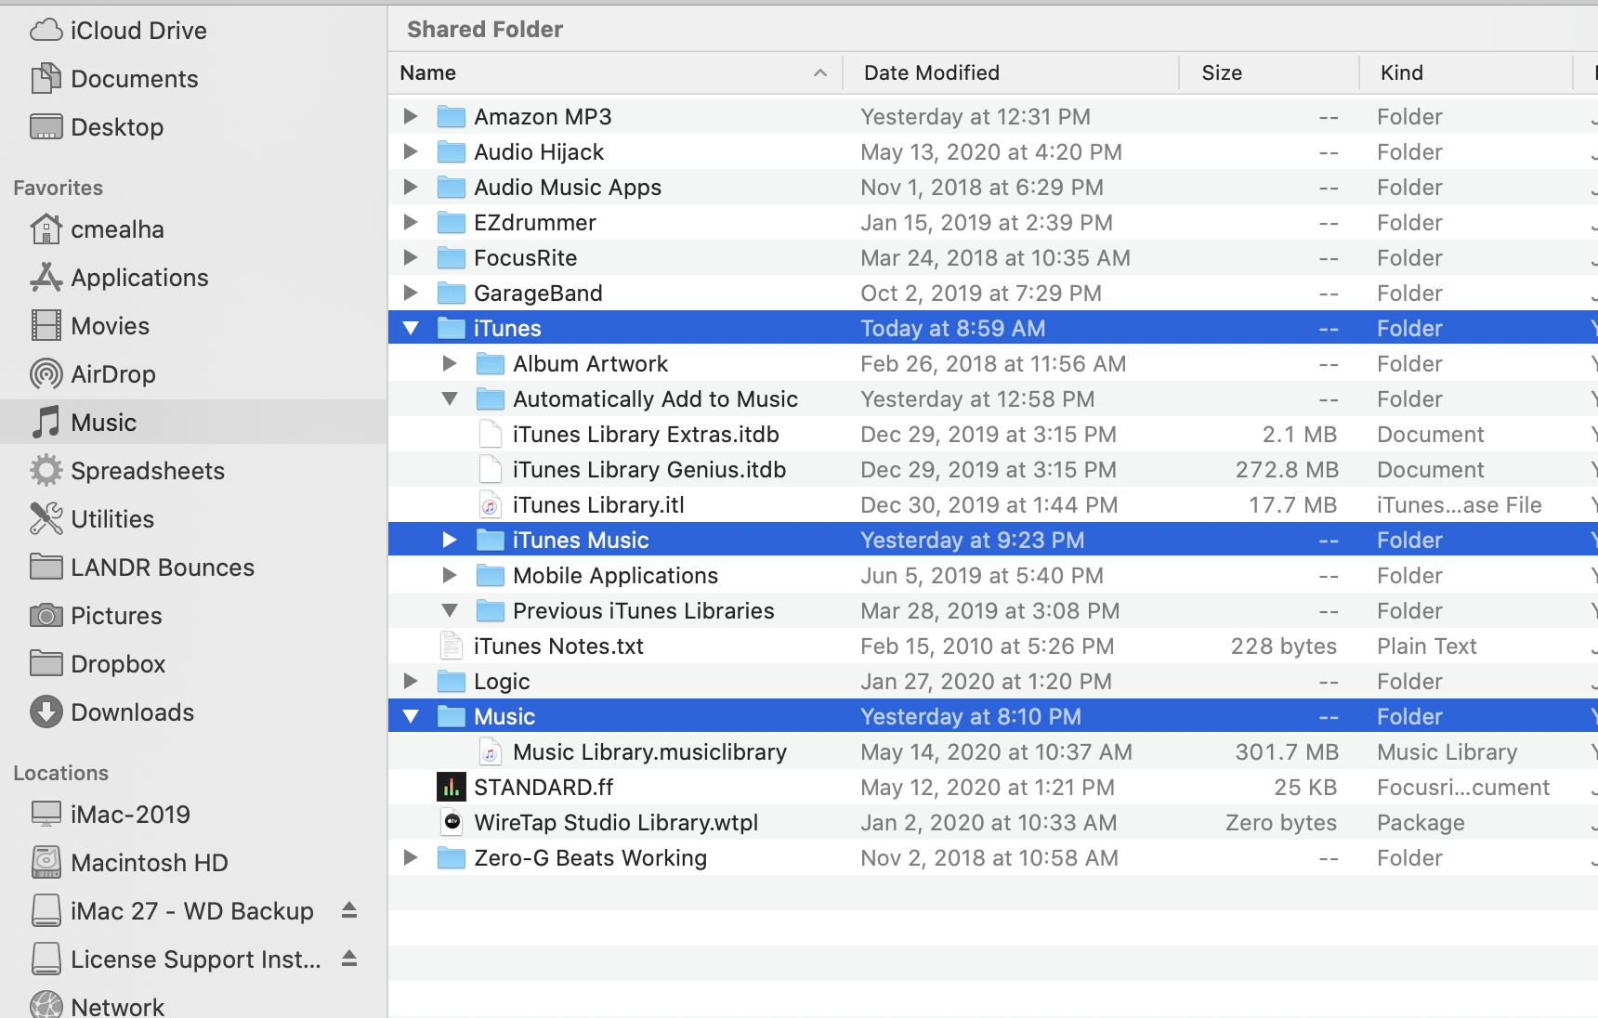Expand the GarageBand folder disclosure triangle
The image size is (1598, 1018).
point(411,294)
